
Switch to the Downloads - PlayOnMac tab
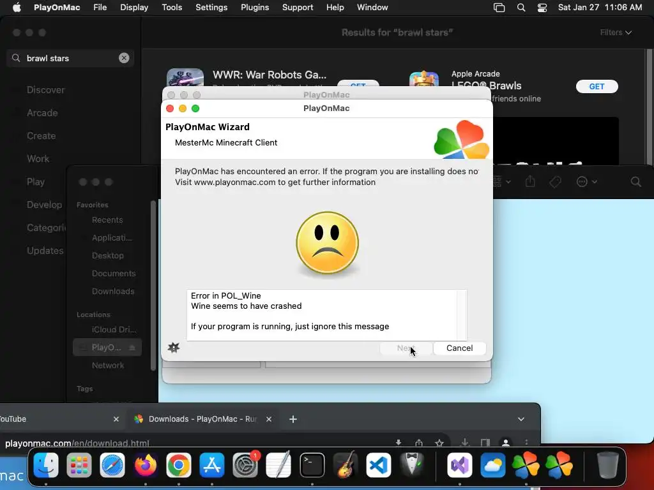tap(202, 419)
